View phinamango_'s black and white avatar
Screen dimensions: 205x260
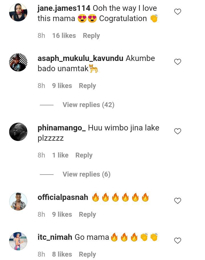[x=18, y=132]
